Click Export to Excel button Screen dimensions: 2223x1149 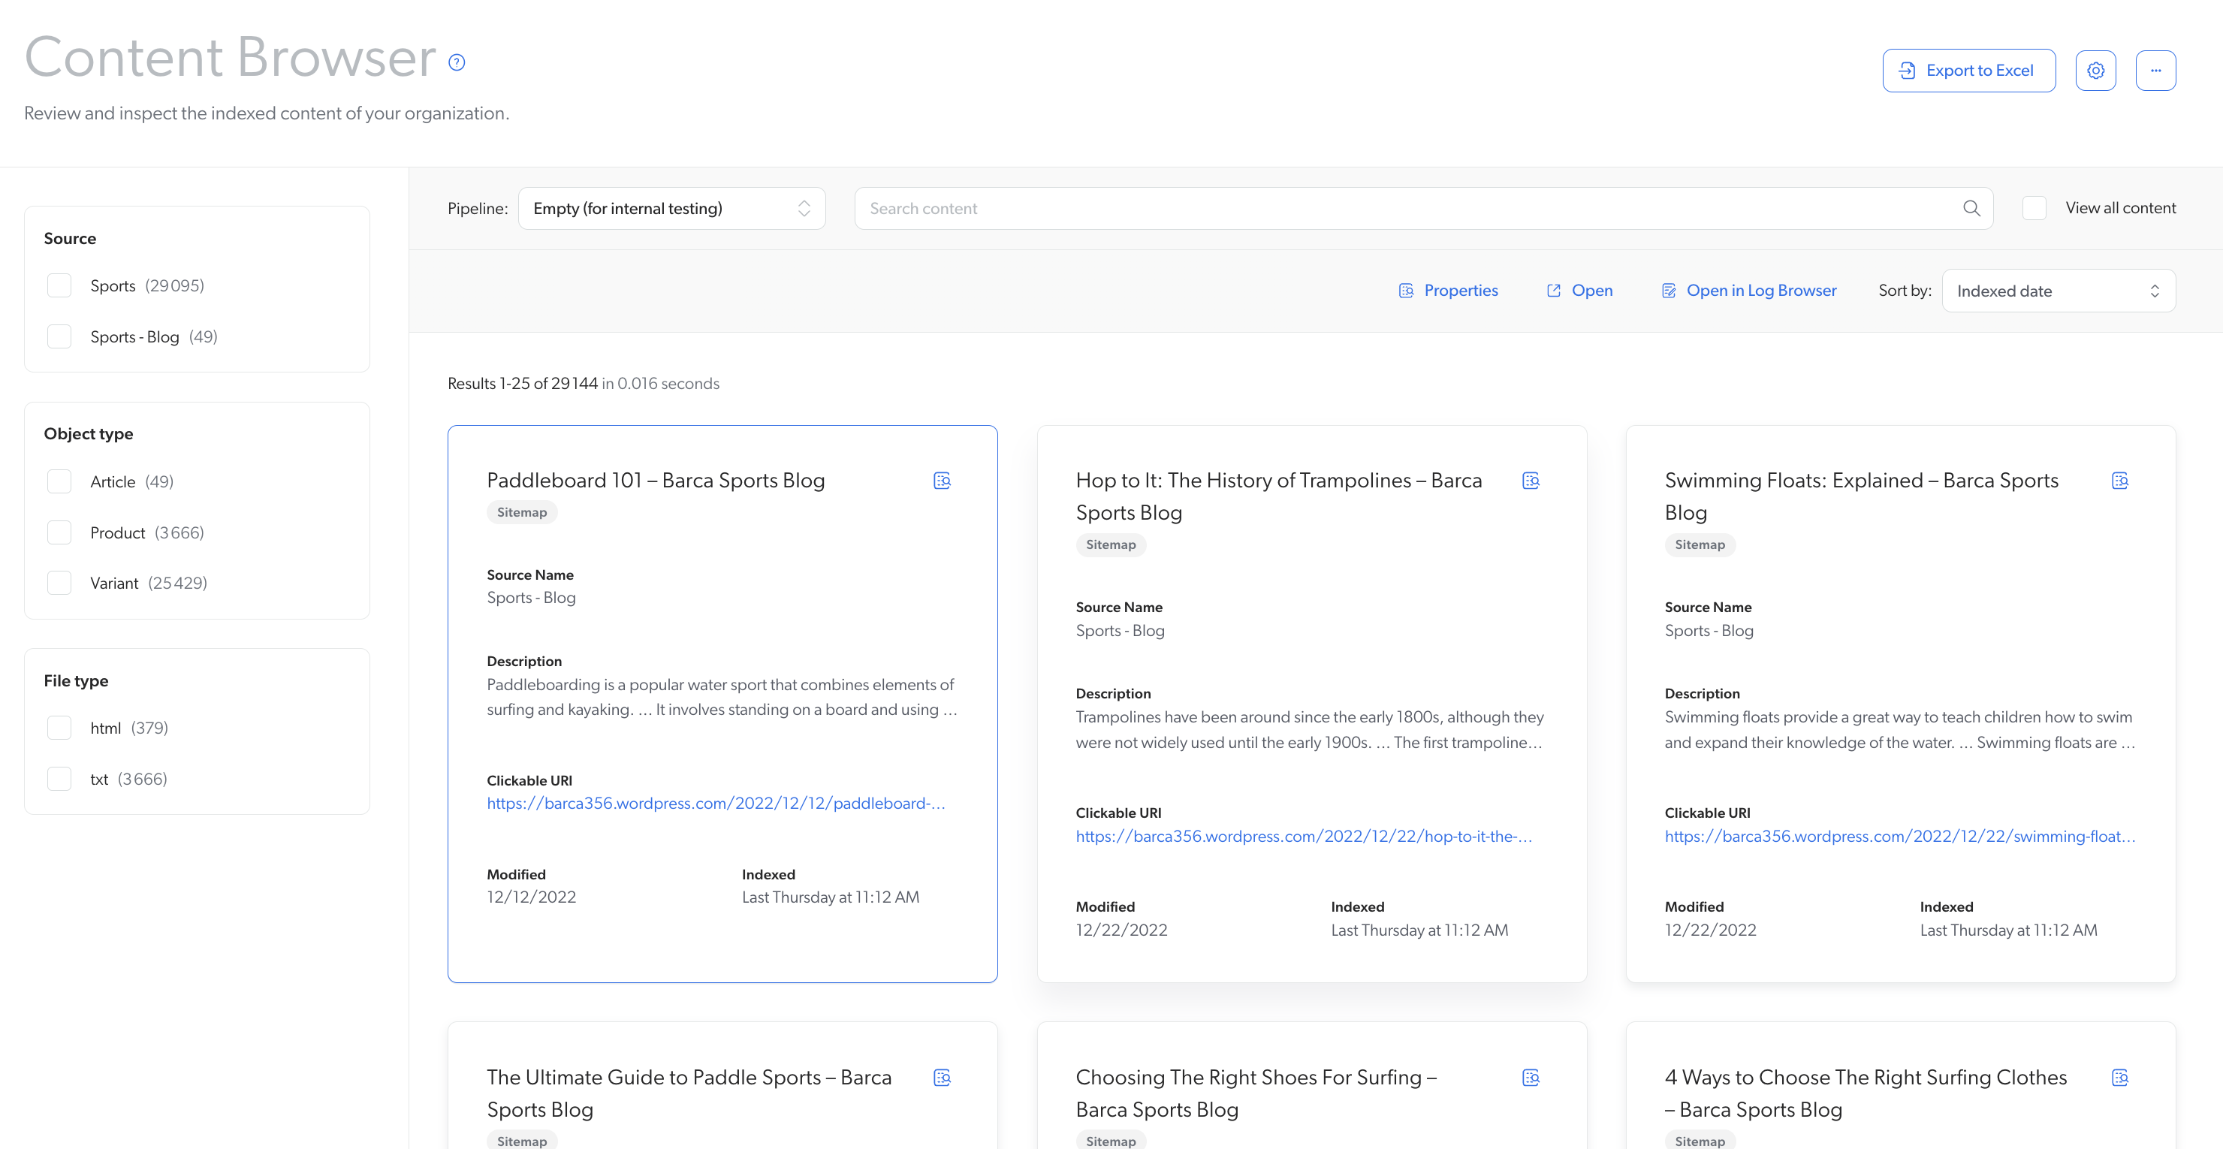(1968, 71)
